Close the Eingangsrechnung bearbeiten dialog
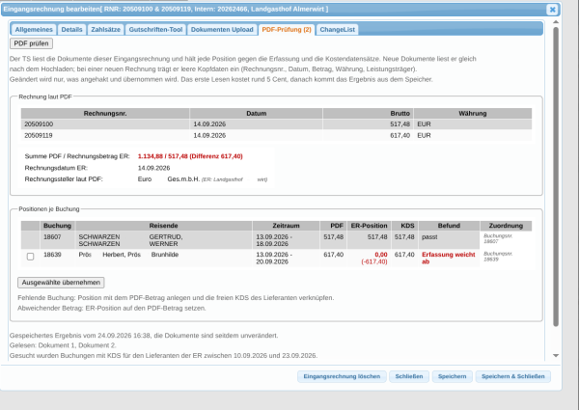Image resolution: width=579 pixels, height=410 pixels. (552, 10)
